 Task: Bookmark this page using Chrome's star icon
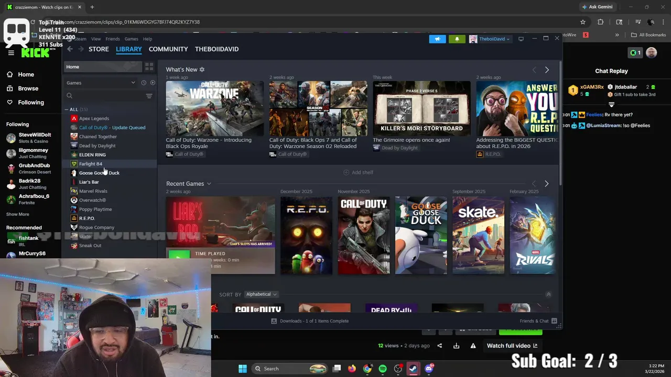[x=583, y=22]
